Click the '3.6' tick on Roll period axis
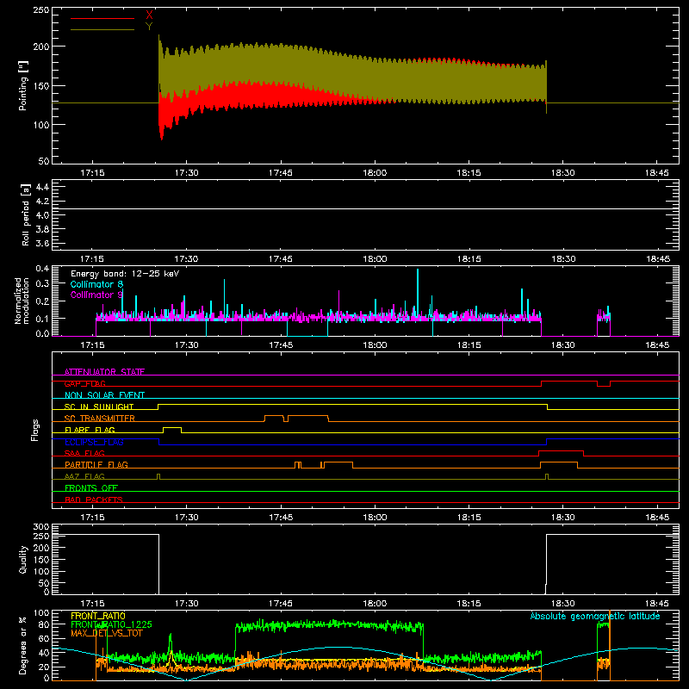 42,243
